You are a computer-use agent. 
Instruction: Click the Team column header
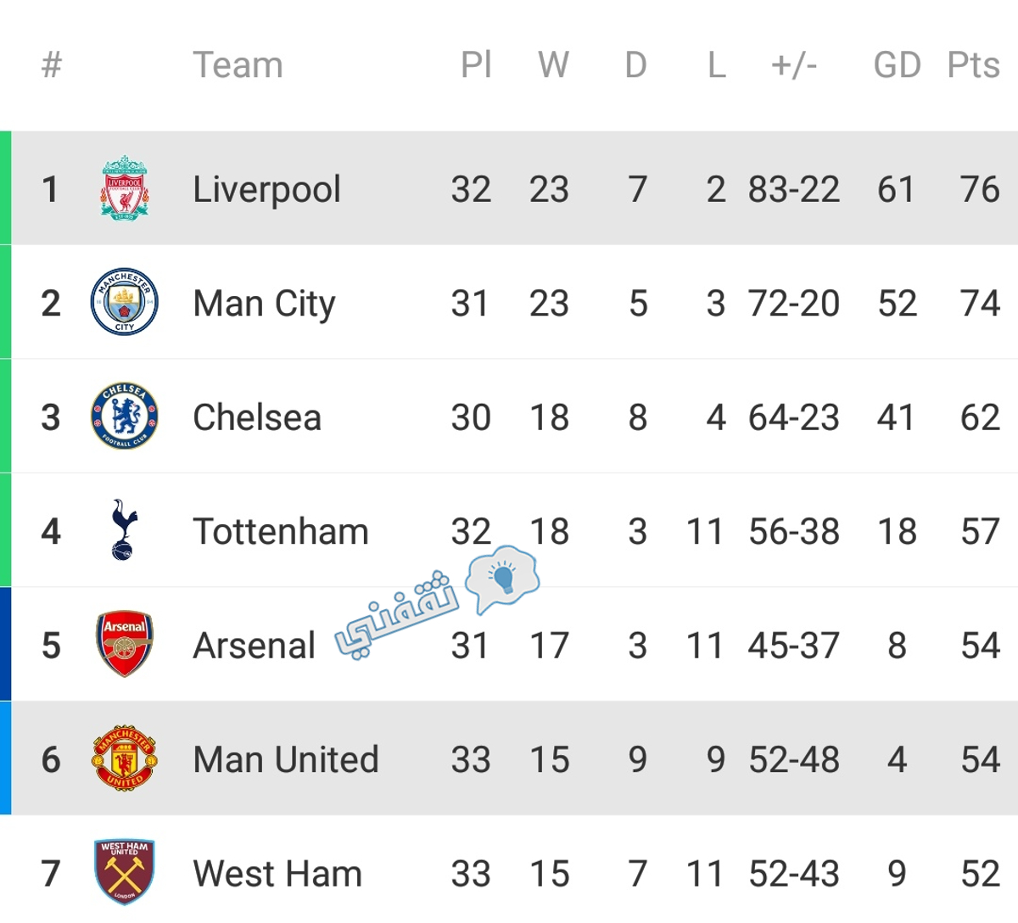[x=238, y=65]
